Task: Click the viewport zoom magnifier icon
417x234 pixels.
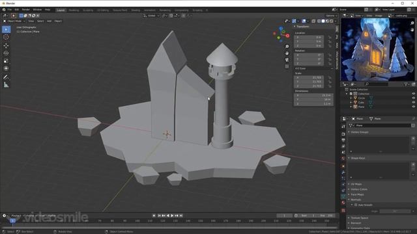Action: 287,46
